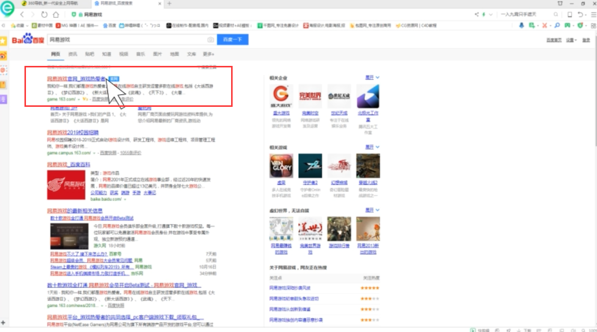Screen dimensions: 597x332
Task: Open the 素材中国 bookmark
Action: 42,25
